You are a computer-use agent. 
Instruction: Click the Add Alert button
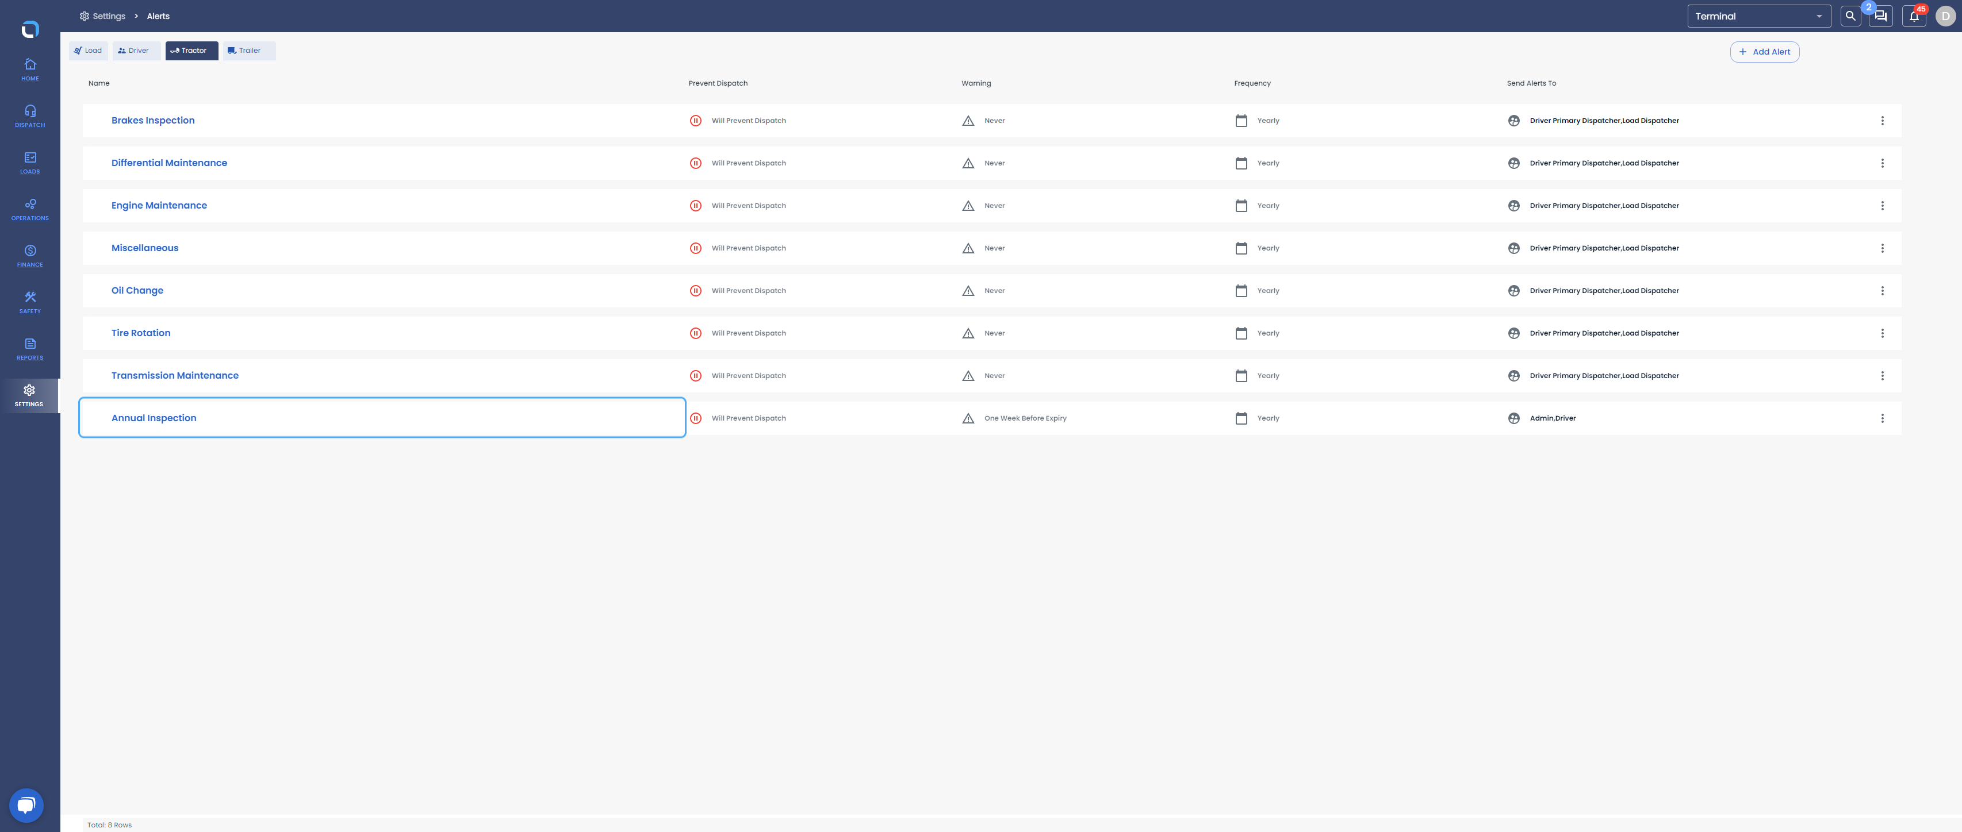coord(1764,52)
